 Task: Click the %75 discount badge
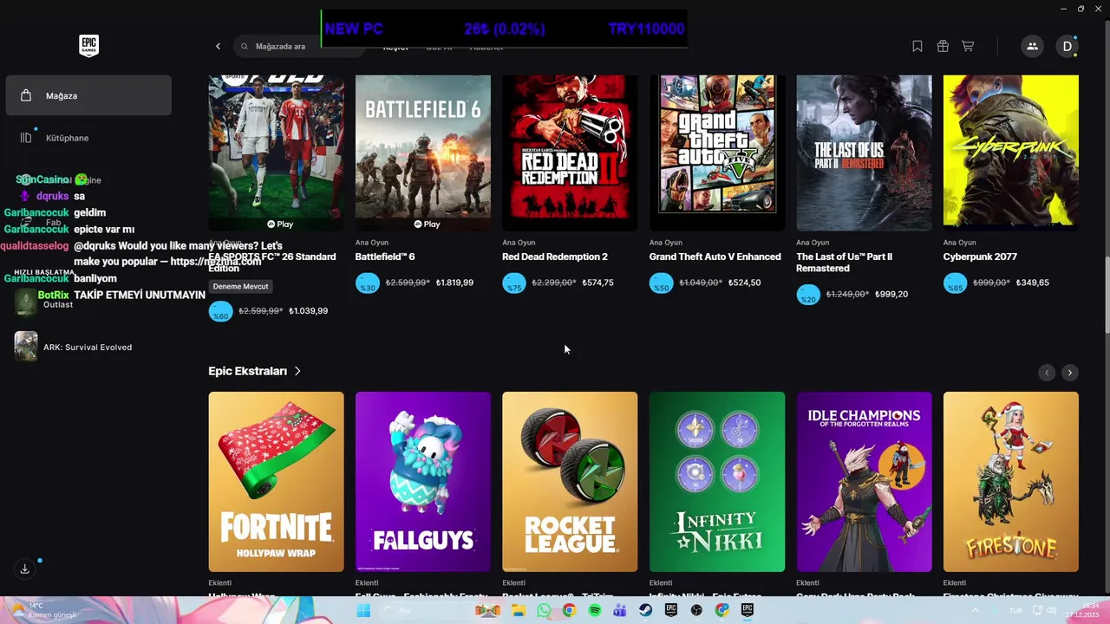click(x=514, y=283)
